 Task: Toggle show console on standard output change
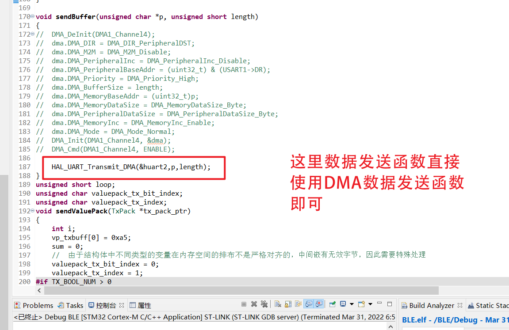click(x=309, y=304)
